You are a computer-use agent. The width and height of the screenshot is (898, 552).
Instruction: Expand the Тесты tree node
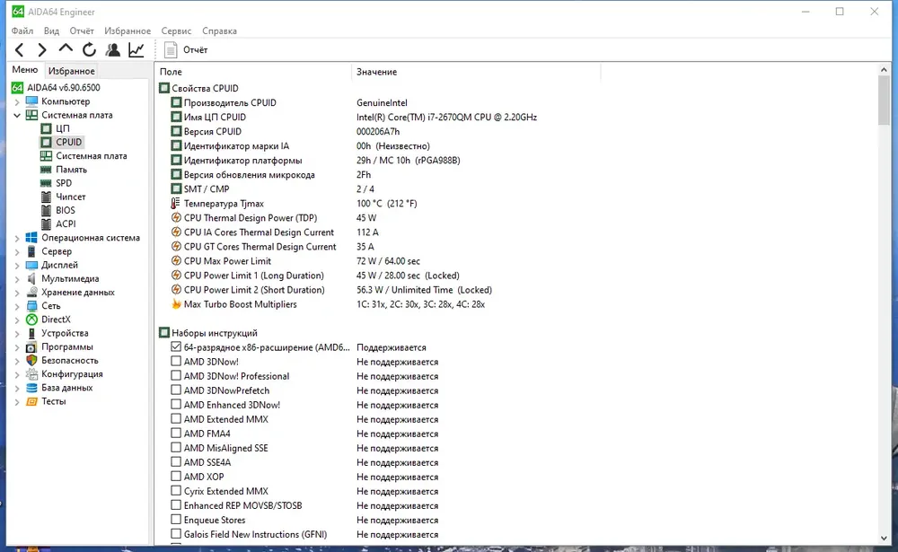pyautogui.click(x=16, y=402)
